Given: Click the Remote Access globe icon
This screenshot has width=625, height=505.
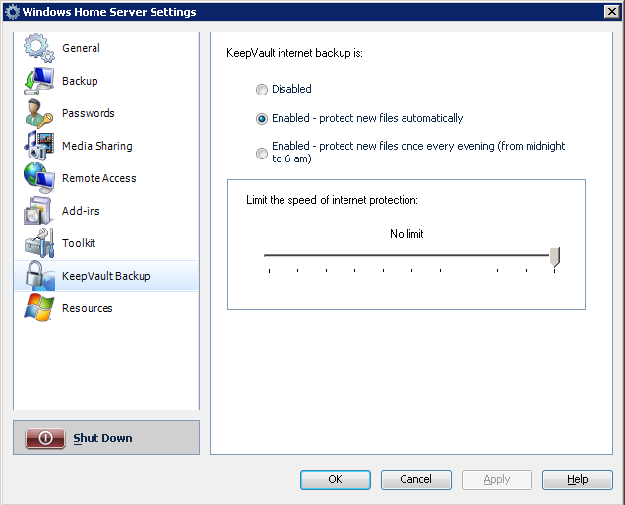Looking at the screenshot, I should 38,178.
